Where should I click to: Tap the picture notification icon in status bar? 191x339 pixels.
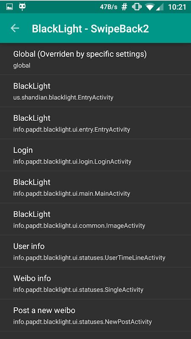pos(9,7)
